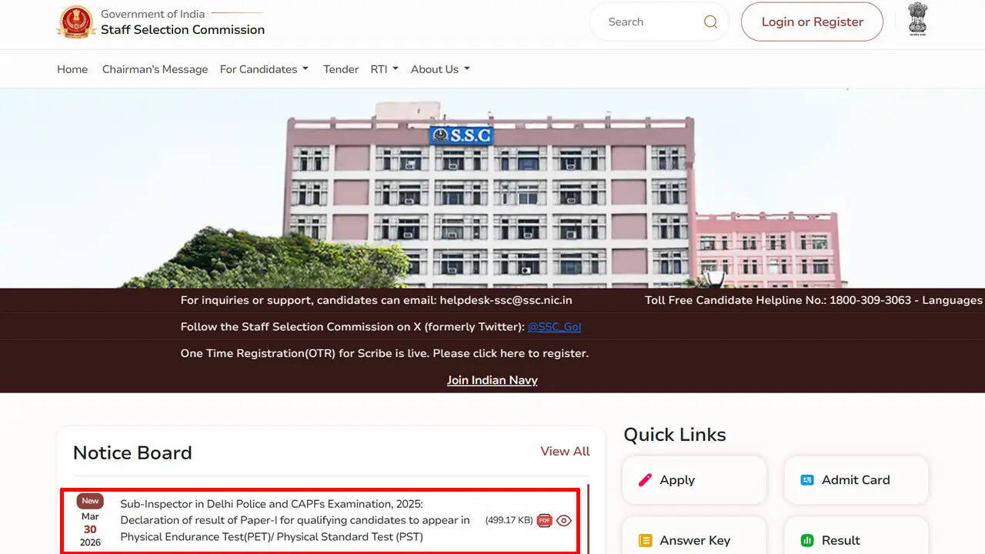Click the Answer Key icon
Image resolution: width=985 pixels, height=554 pixels.
(645, 540)
